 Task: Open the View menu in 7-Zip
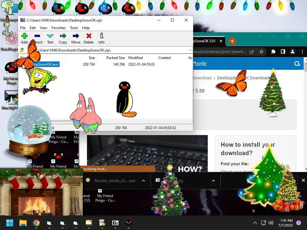tap(43, 28)
